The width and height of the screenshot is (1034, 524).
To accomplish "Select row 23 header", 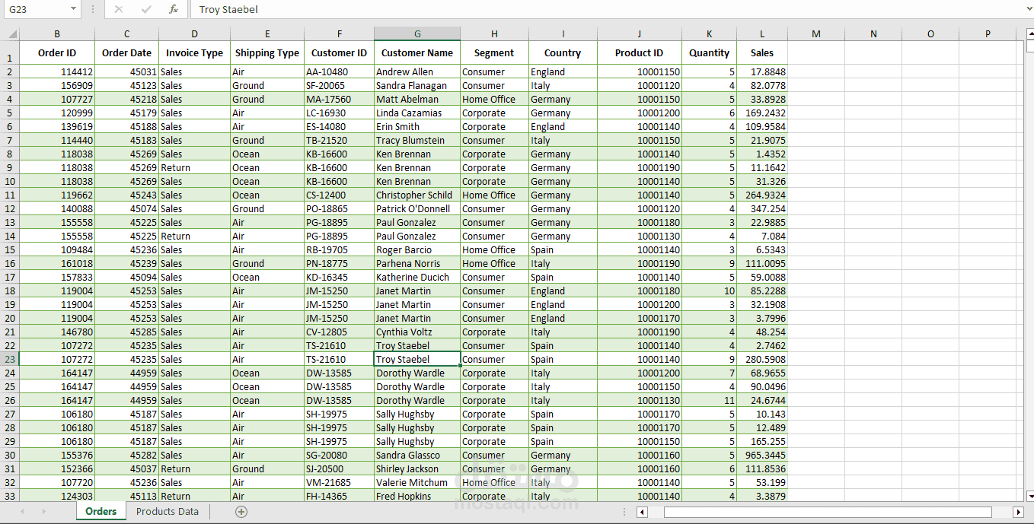I will coord(10,359).
